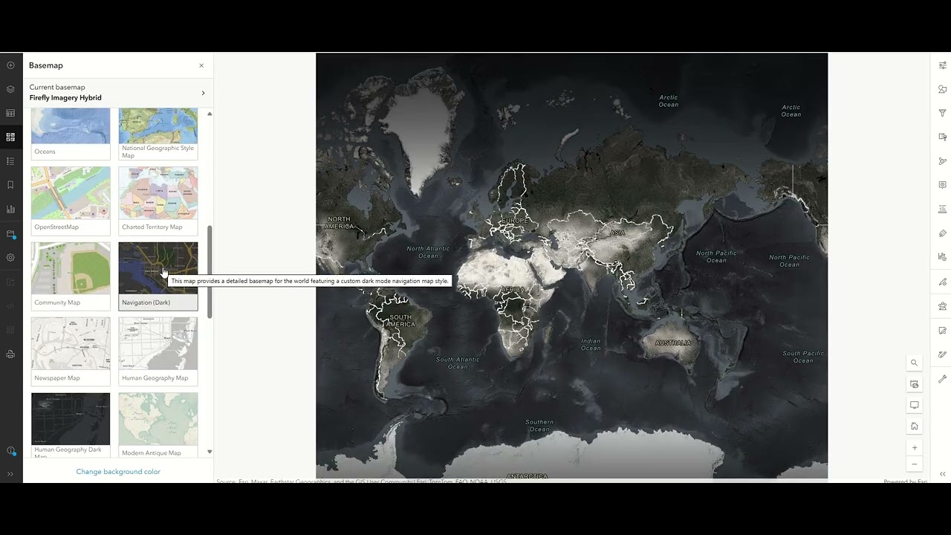Viewport: 951px width, 535px height.
Task: Open the Map properties gear icon
Action: (10, 258)
